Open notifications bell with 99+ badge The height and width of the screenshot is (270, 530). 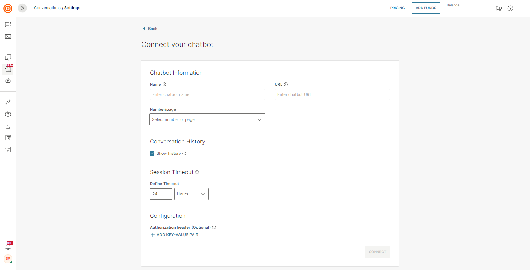[8, 247]
